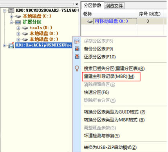Screen dimensions: 168x152
Task: Click the grayed 清除保留扇区(E) entry
Action: [x=99, y=85]
